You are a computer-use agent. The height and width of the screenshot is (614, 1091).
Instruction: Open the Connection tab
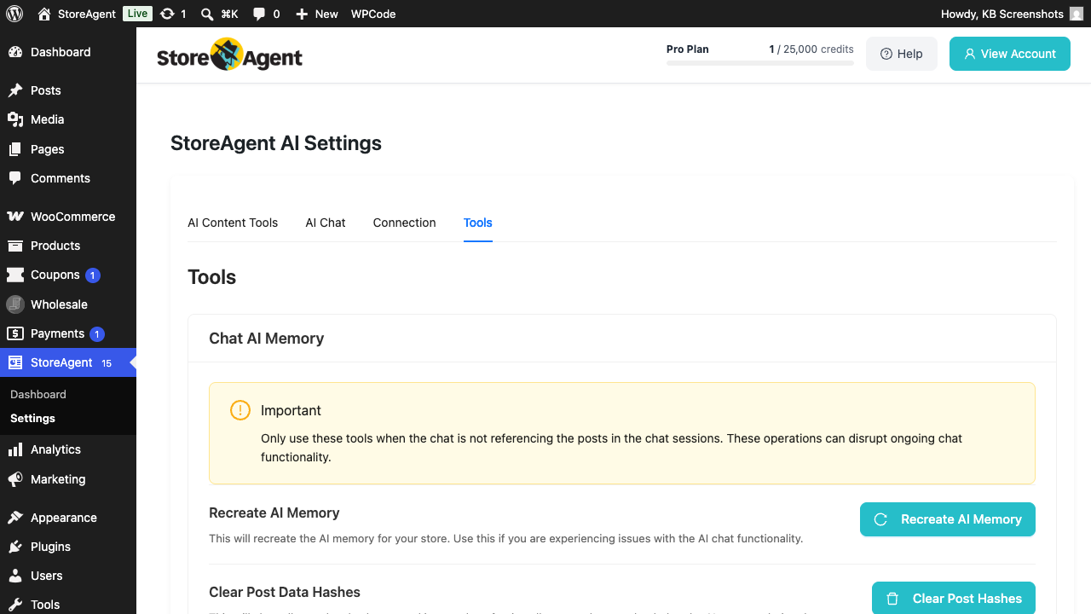404,223
